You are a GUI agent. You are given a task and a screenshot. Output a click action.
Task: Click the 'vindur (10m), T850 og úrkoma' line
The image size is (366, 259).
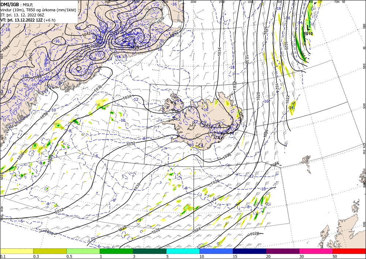38,10
